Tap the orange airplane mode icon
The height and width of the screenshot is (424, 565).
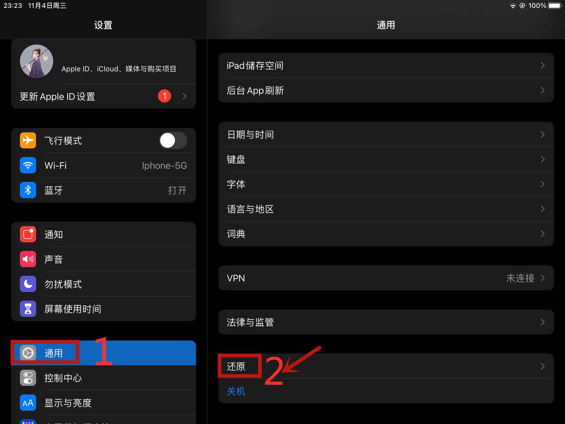point(28,141)
